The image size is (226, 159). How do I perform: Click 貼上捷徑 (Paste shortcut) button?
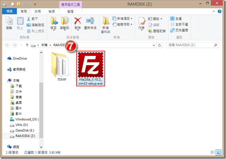[x=35, y=31]
